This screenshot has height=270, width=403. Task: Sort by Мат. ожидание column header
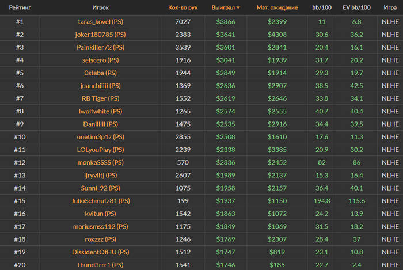coord(277,8)
